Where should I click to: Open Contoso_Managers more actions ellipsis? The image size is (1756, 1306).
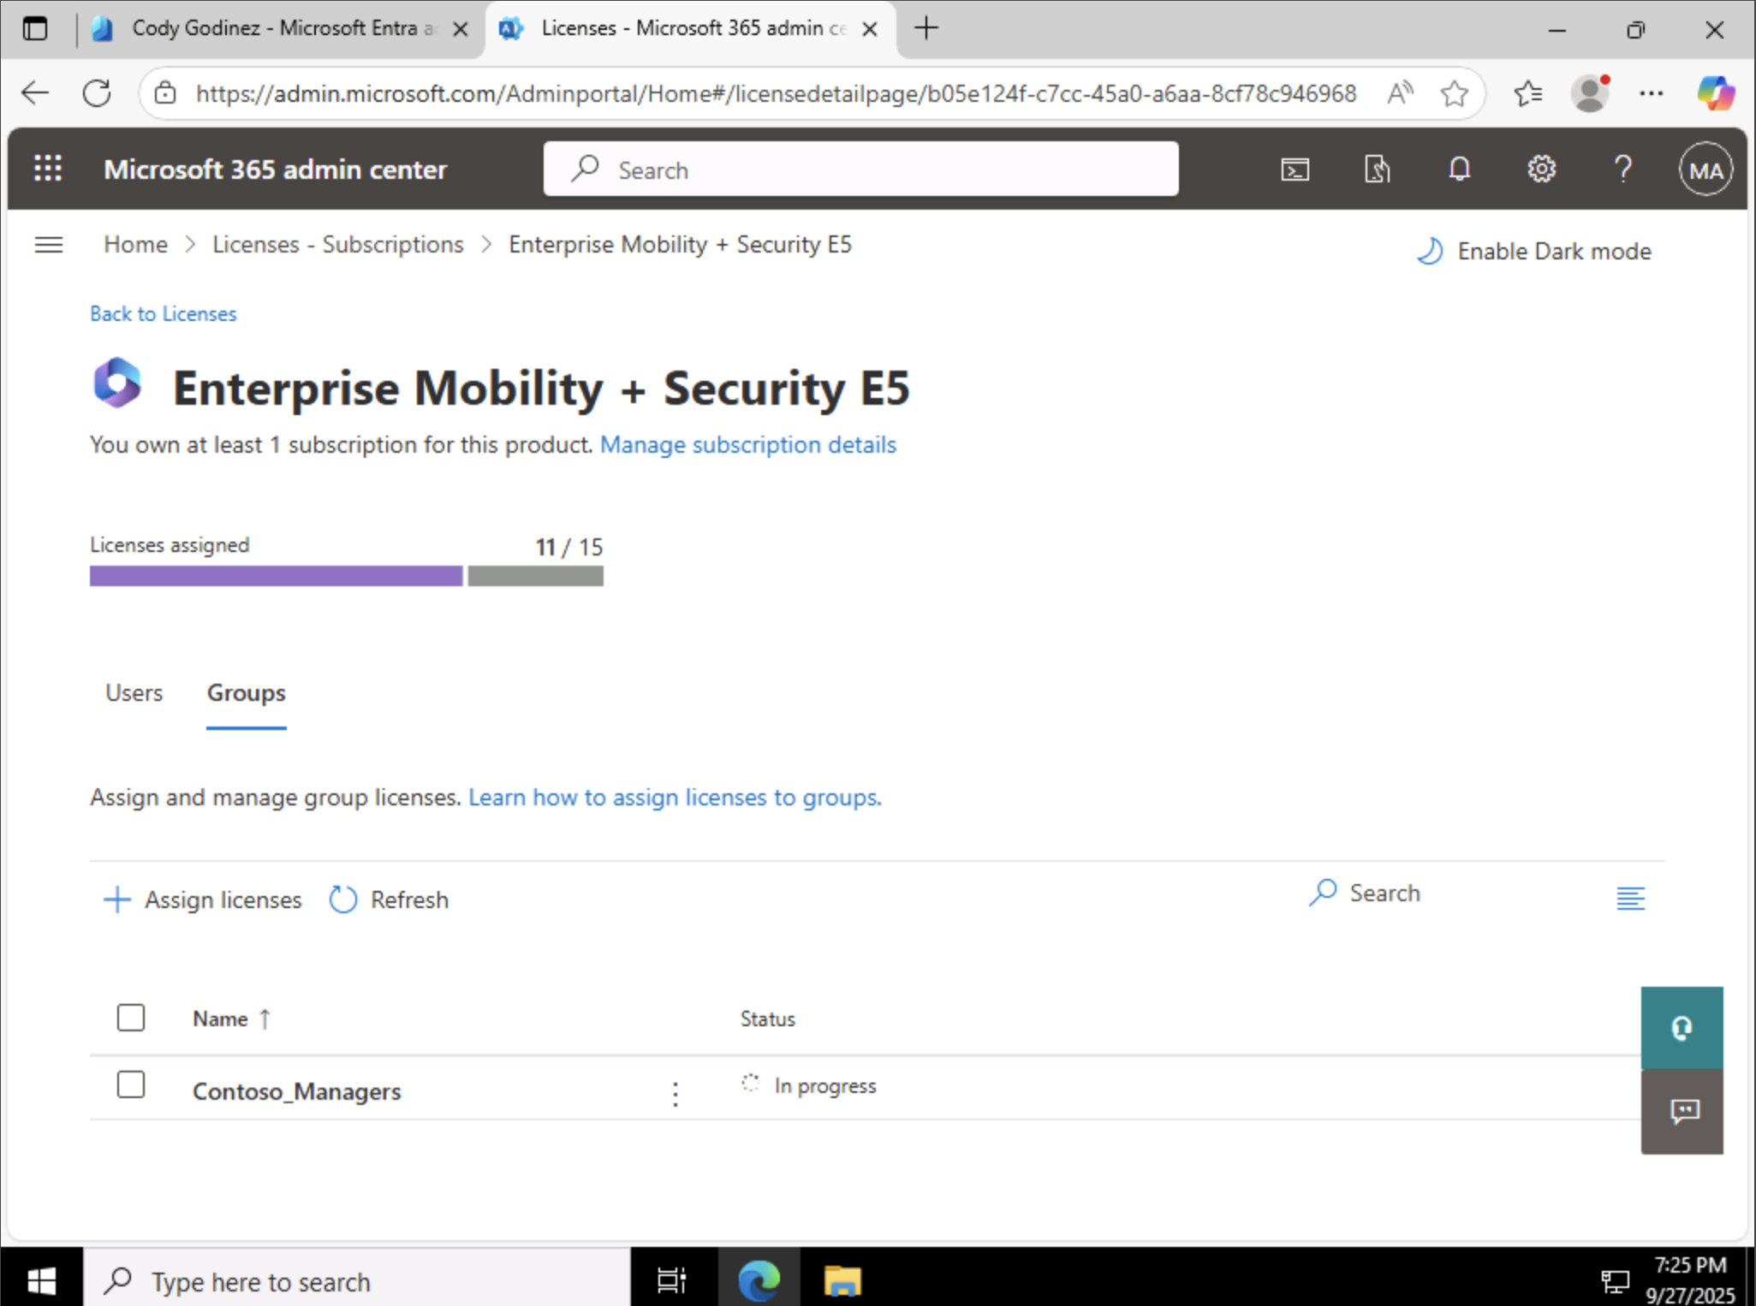pyautogui.click(x=676, y=1093)
